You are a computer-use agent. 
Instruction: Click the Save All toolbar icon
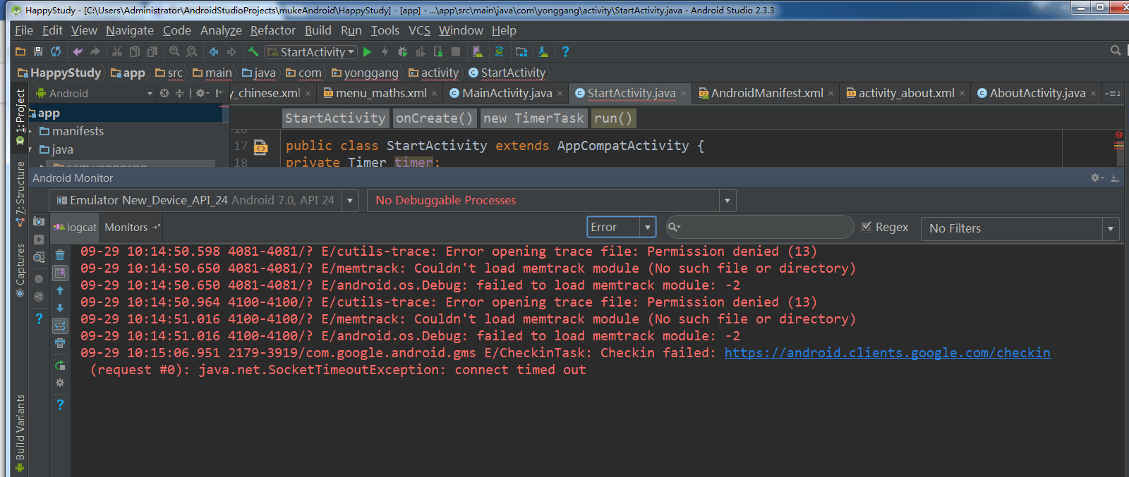point(38,51)
